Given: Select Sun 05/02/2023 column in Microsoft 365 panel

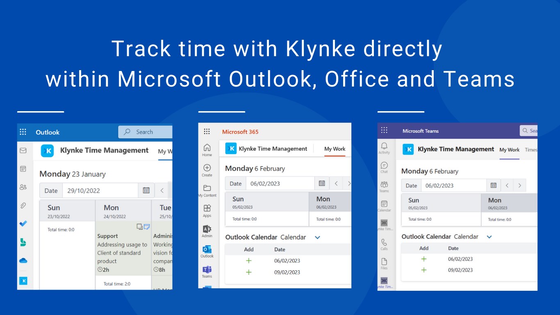Looking at the screenshot, I should 267,202.
